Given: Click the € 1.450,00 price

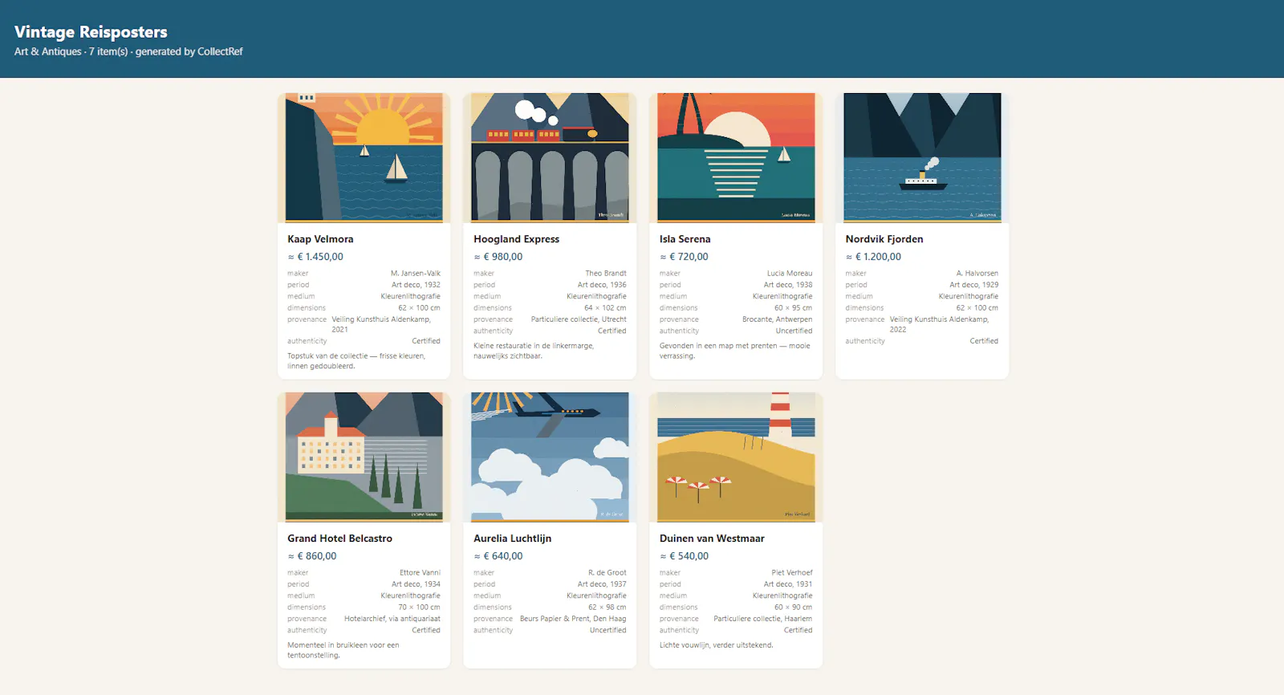Looking at the screenshot, I should (315, 257).
